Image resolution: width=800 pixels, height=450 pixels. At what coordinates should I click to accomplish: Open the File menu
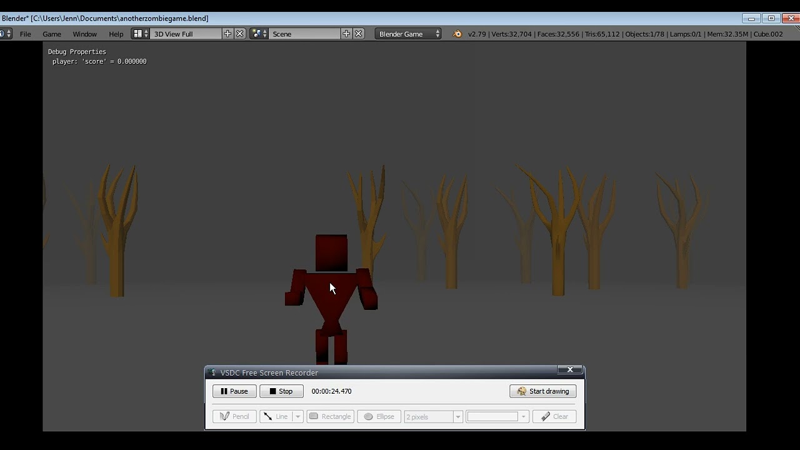point(26,34)
